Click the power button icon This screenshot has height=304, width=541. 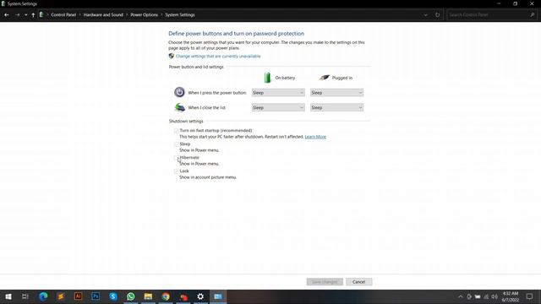coord(179,92)
